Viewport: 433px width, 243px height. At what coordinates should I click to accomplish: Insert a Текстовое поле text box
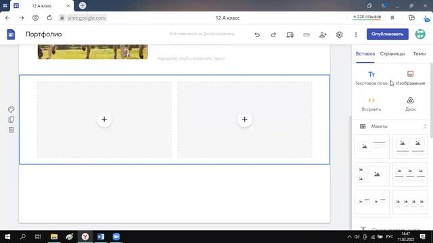pyautogui.click(x=371, y=78)
